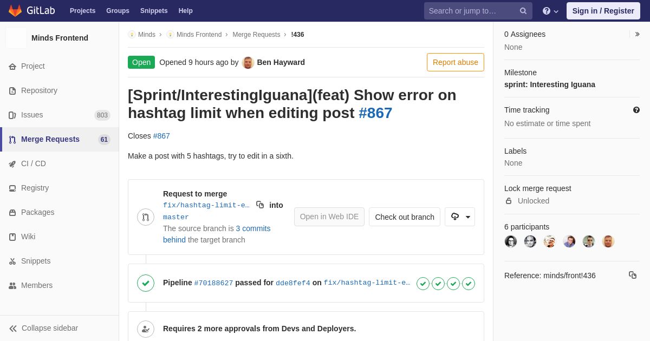Click Sign in / Register button
Screen dimensions: 650x341
coord(603,11)
